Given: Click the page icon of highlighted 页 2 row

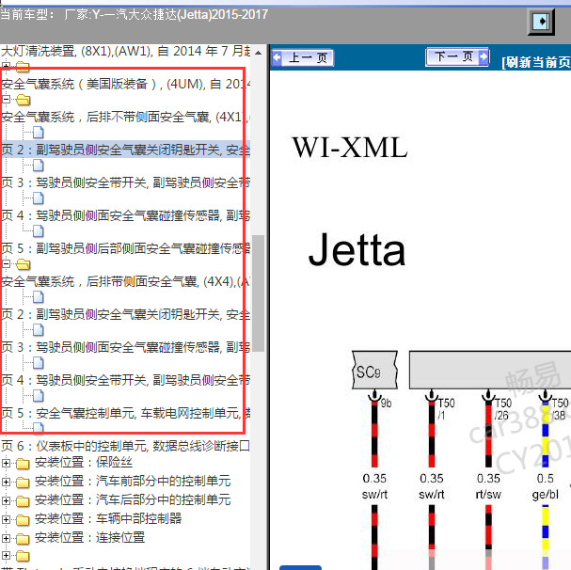Looking at the screenshot, I should [39, 133].
